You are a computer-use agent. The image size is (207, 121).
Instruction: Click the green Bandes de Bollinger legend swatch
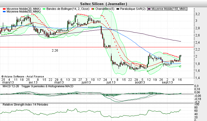click(44, 9)
